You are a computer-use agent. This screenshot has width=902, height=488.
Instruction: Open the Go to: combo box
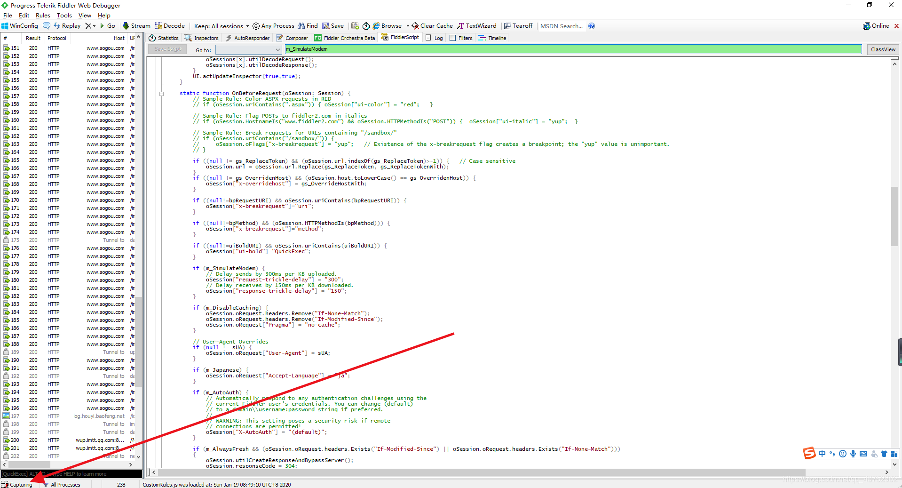[x=248, y=49]
